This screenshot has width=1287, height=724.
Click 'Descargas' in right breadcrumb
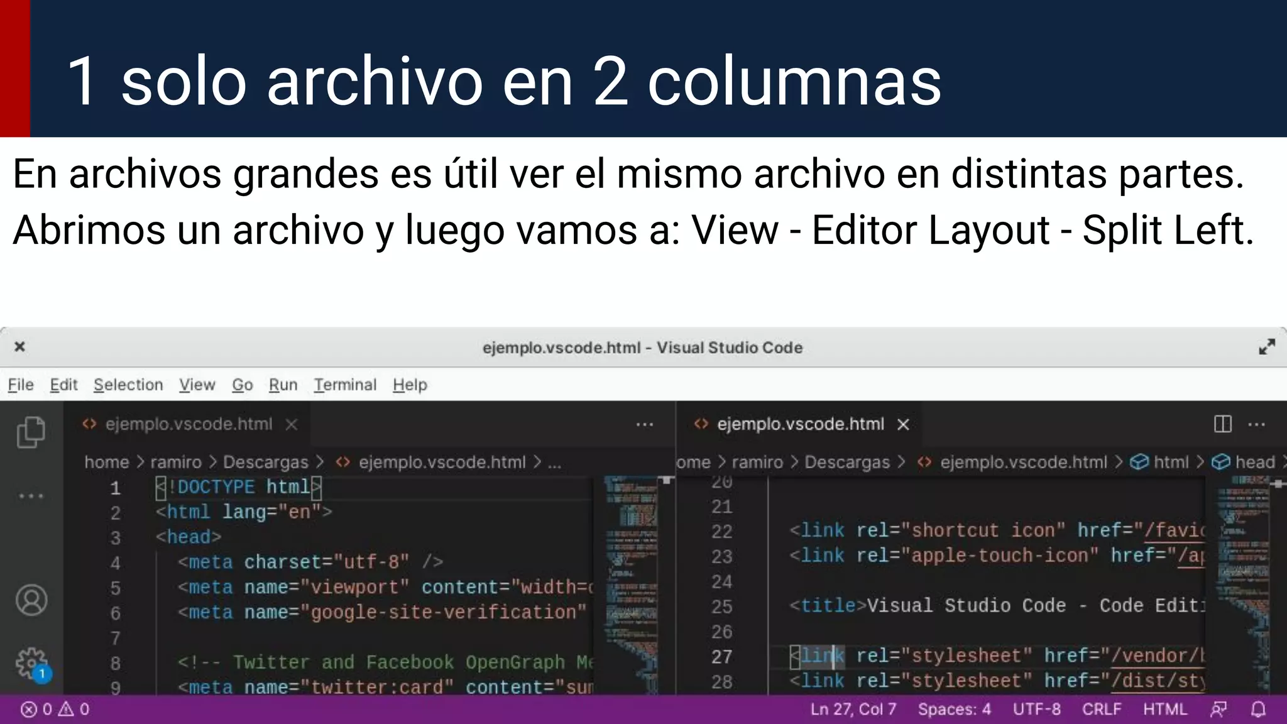(x=847, y=463)
